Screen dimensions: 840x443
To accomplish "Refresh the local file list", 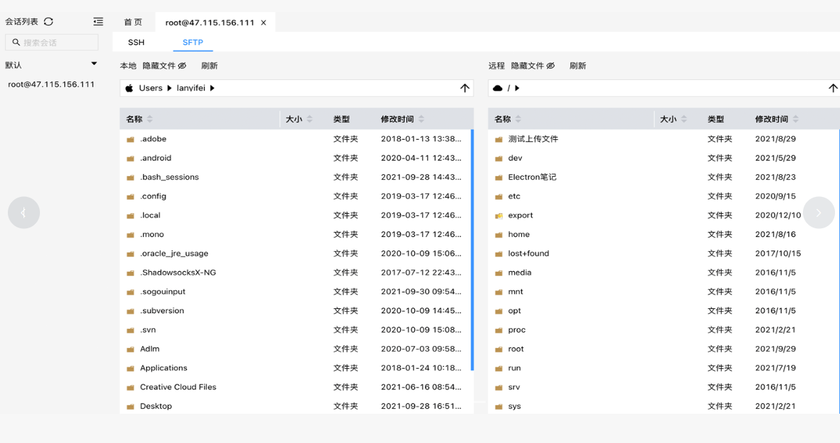I will point(209,66).
